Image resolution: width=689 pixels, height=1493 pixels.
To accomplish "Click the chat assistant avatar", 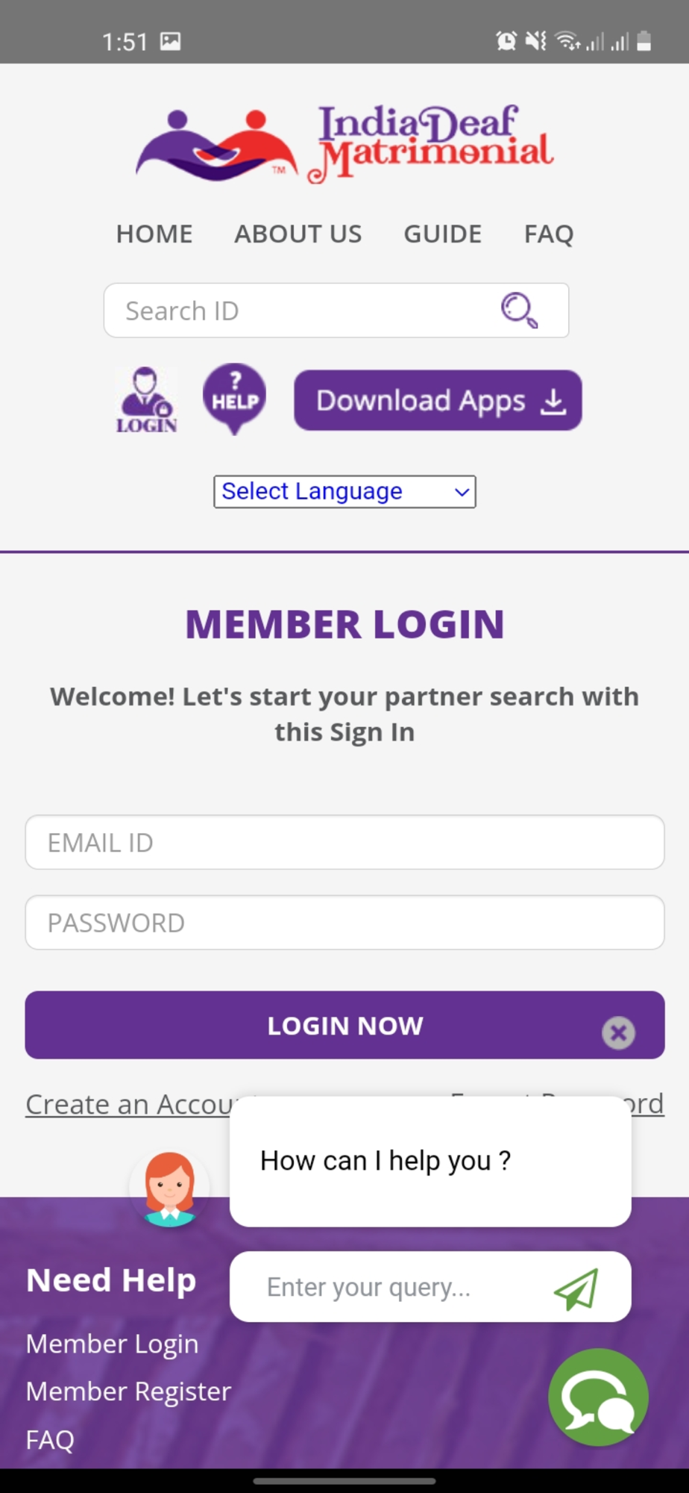I will pyautogui.click(x=170, y=1189).
